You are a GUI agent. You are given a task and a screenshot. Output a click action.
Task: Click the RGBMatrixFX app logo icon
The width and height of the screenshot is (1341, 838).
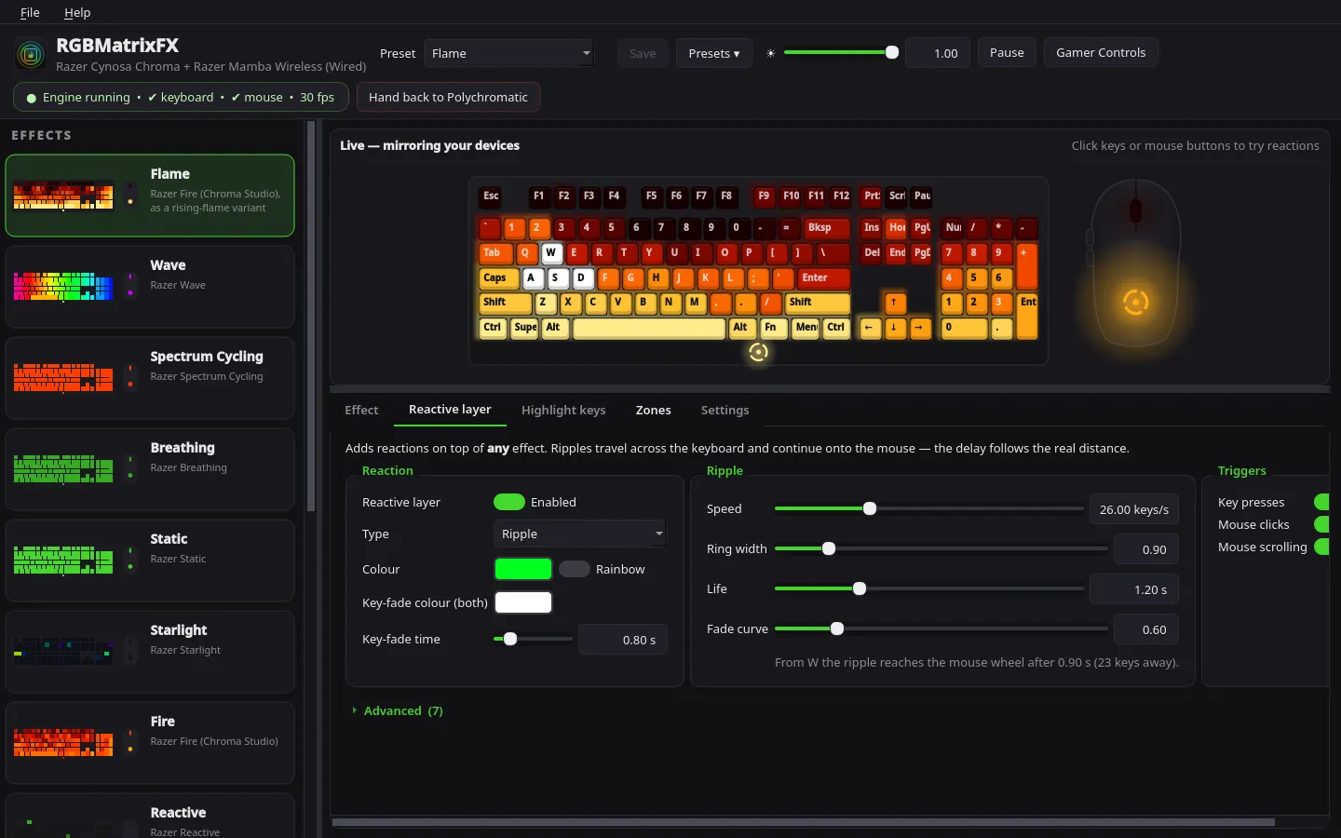31,54
